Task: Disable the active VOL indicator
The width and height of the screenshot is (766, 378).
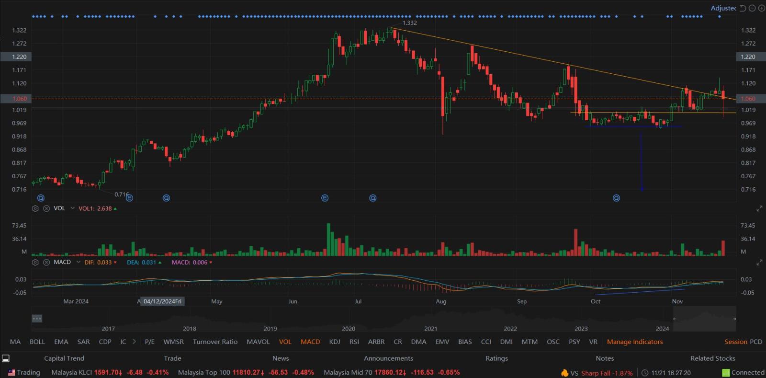Action: [285, 342]
